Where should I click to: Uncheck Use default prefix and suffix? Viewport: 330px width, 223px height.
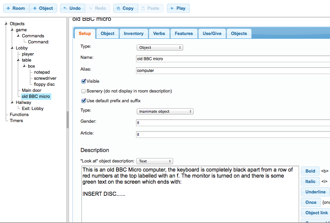(84, 101)
